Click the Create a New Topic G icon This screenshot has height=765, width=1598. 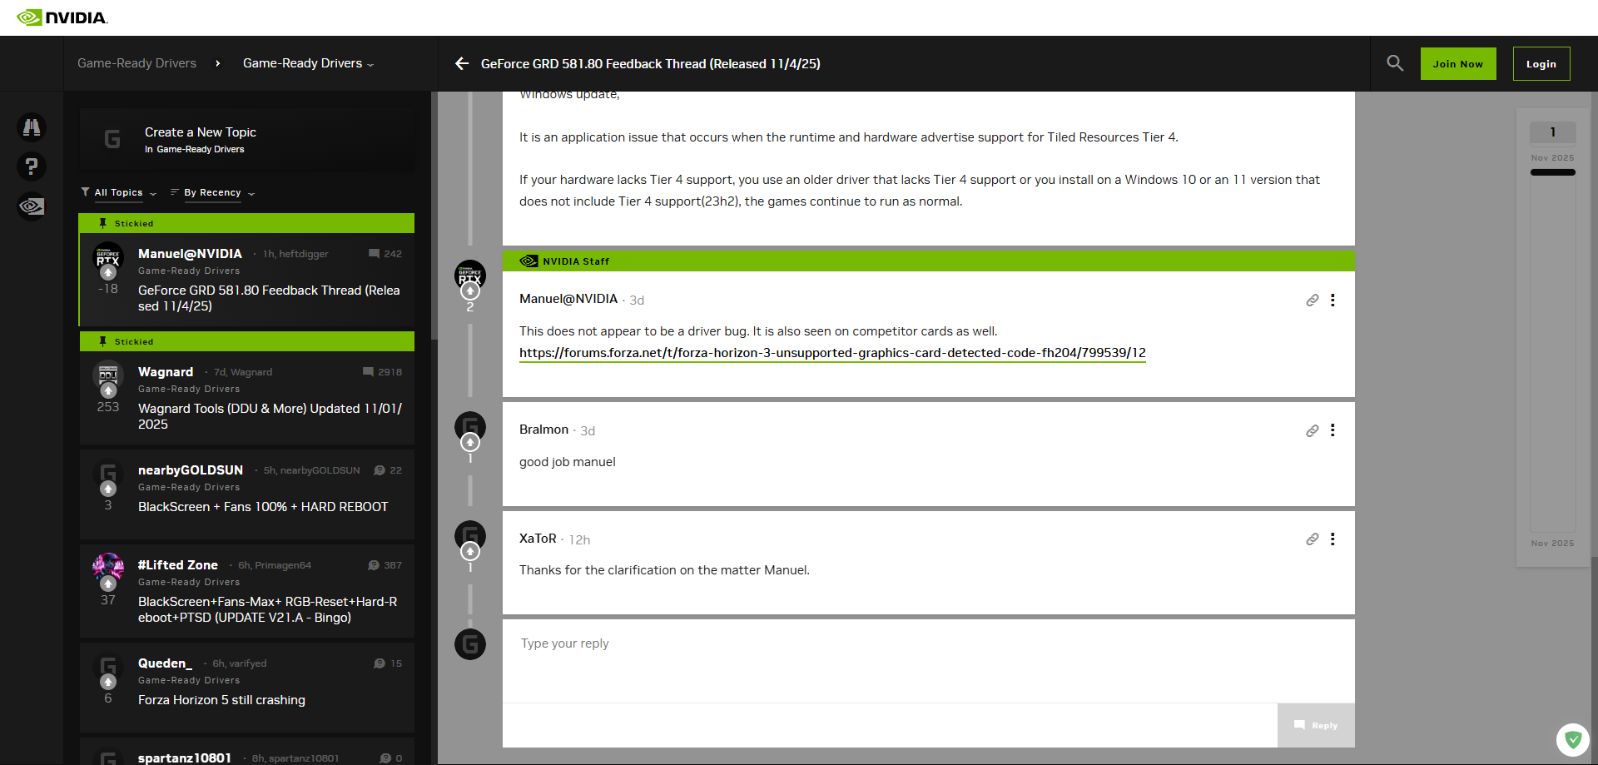[x=112, y=139]
